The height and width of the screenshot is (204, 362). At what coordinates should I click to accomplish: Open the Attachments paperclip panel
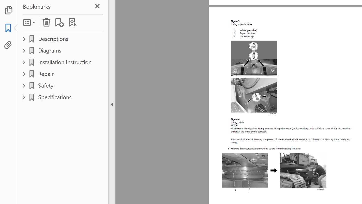click(8, 45)
